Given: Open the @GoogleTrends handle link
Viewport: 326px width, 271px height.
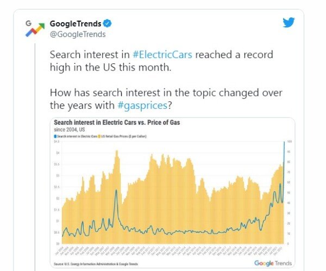Looking at the screenshot, I should pyautogui.click(x=78, y=34).
